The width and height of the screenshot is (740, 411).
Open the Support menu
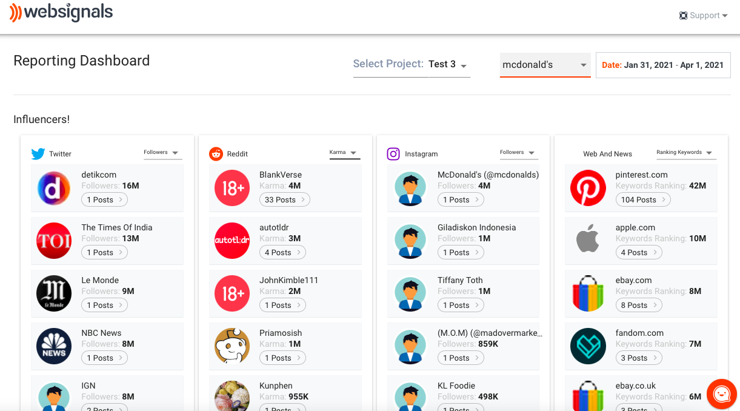click(703, 16)
